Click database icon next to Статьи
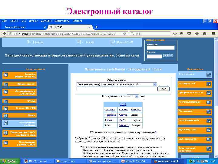218x164 pixels. (x=6, y=101)
